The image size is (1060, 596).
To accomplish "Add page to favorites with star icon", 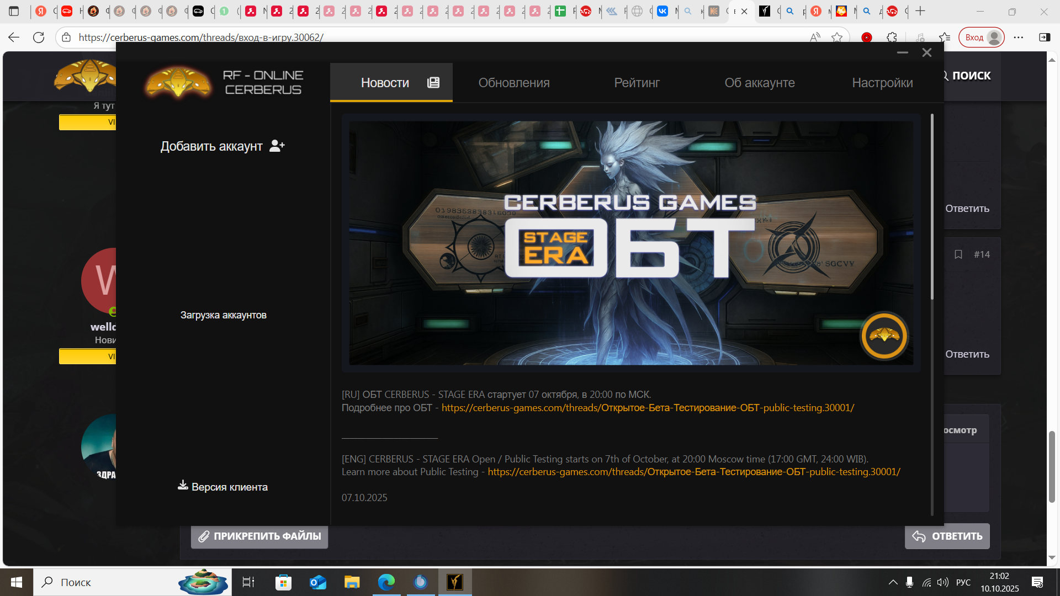I will 837,38.
